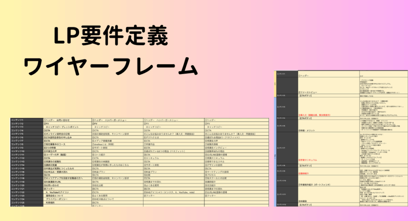The height and width of the screenshot is (221, 420).
Task: Select ⑳SNSアイコン4つ cell in third column
Action: pos(169,192)
